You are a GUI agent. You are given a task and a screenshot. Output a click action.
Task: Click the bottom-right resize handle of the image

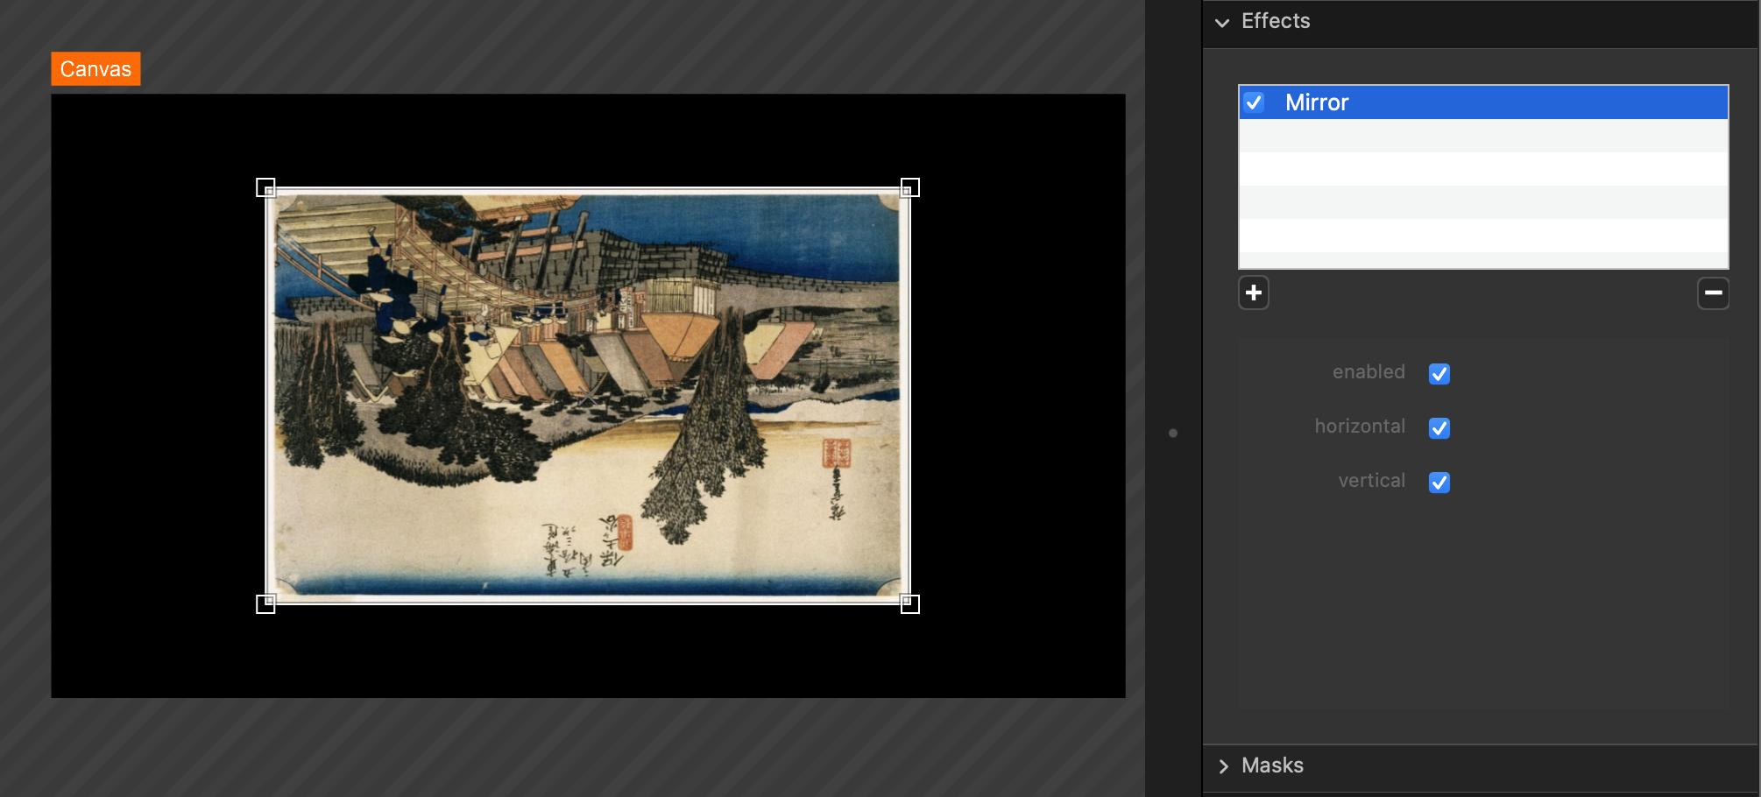click(x=909, y=603)
